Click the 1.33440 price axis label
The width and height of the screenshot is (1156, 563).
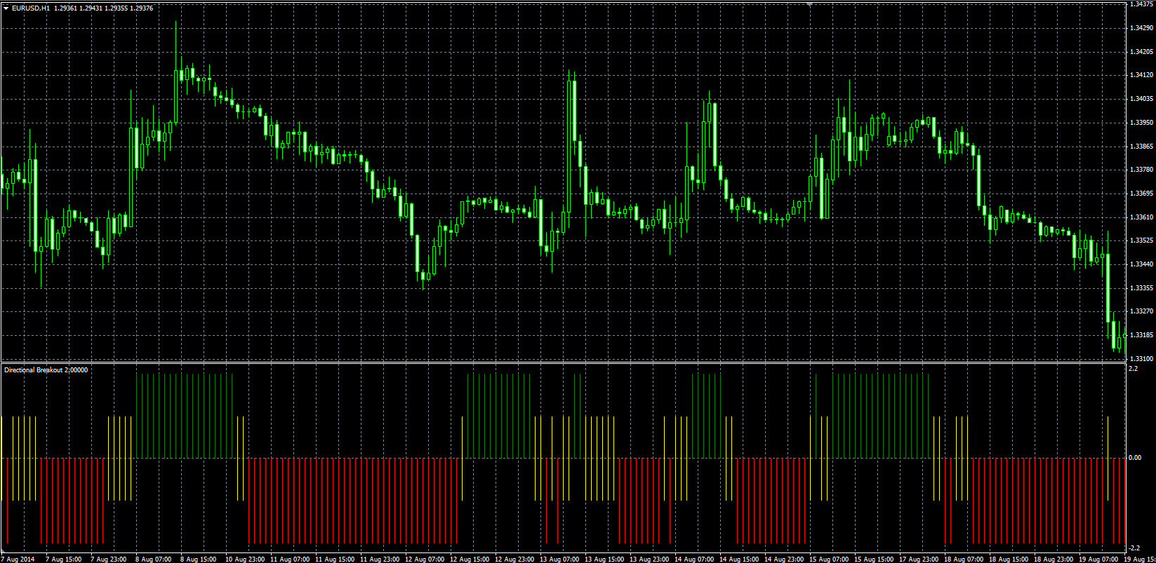point(1141,264)
